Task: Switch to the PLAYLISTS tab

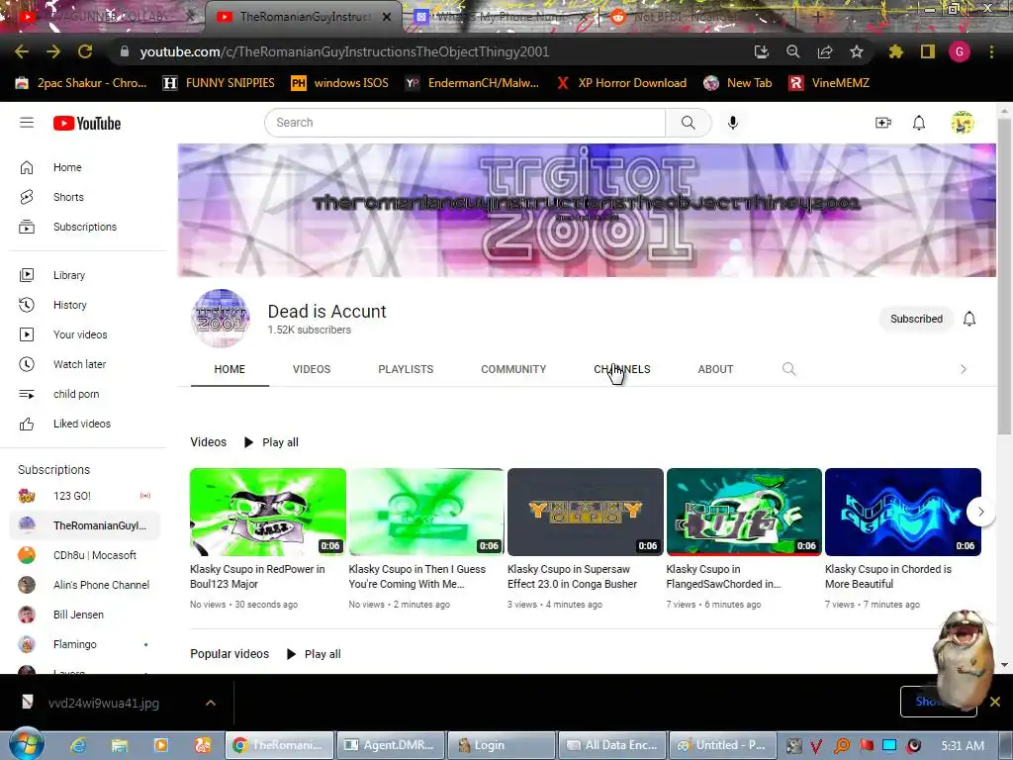Action: (406, 369)
